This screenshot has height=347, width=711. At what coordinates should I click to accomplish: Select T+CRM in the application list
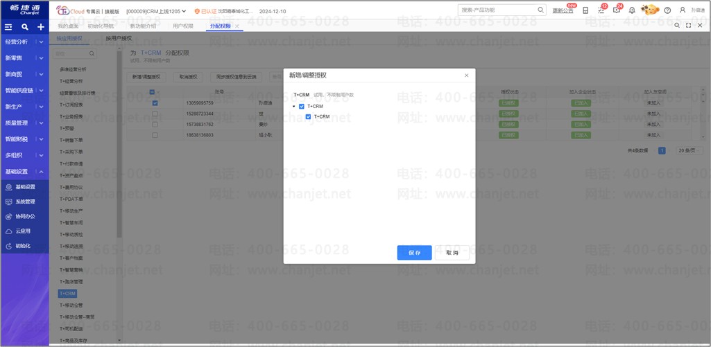(x=67, y=294)
